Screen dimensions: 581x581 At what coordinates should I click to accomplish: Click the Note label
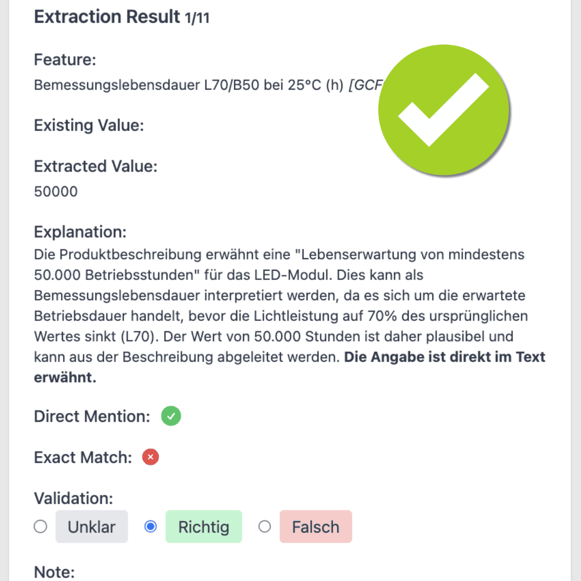click(54, 572)
